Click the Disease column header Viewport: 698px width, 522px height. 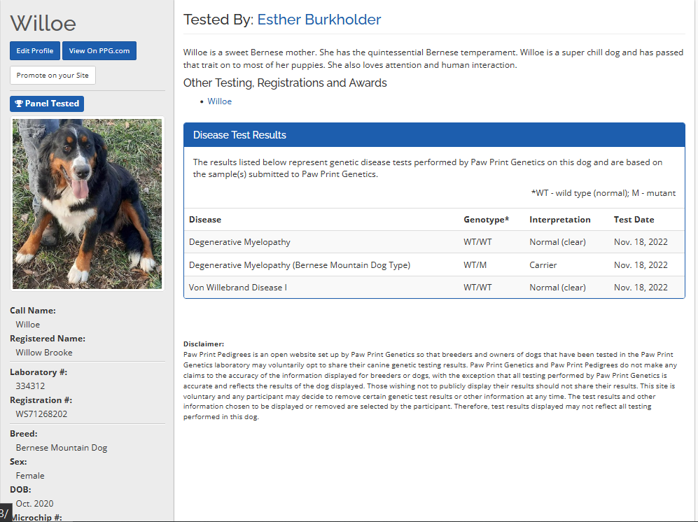pos(205,220)
